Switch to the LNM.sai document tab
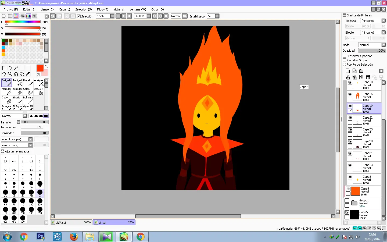 71,222
